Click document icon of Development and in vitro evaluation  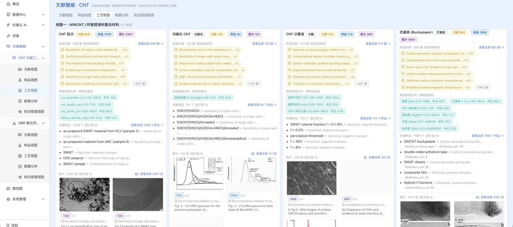(x=176, y=50)
